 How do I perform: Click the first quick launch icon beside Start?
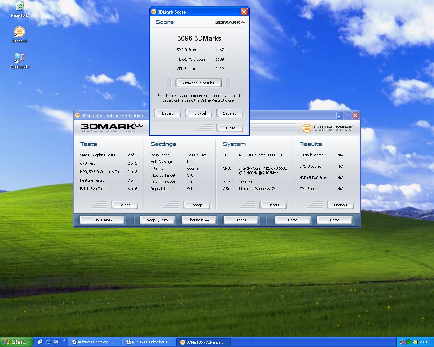[40, 342]
